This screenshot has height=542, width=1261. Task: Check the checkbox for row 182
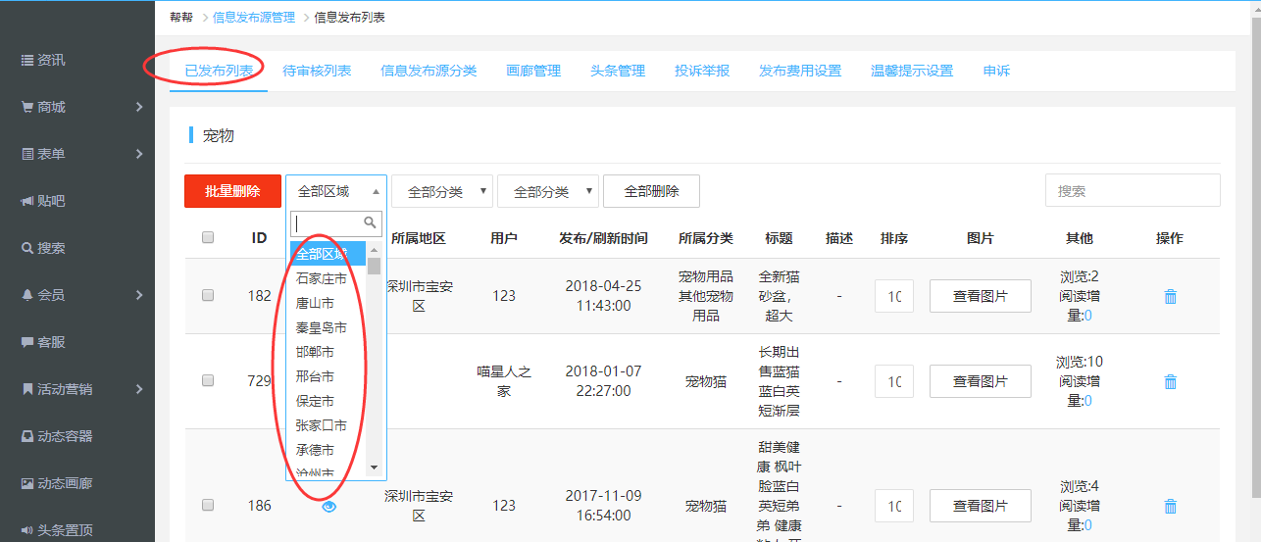click(x=208, y=296)
